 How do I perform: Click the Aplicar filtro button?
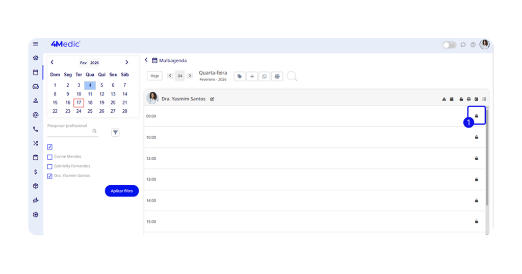coord(122,191)
